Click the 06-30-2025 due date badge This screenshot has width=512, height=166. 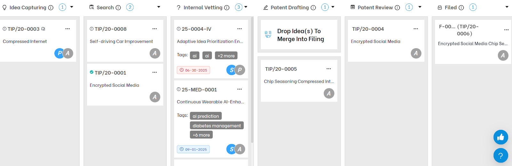[193, 70]
